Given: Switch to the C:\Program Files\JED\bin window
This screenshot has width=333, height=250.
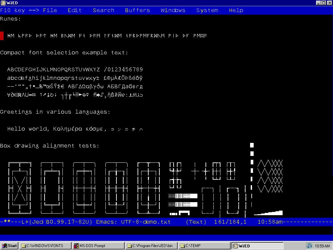Looking at the screenshot, I should [151, 246].
